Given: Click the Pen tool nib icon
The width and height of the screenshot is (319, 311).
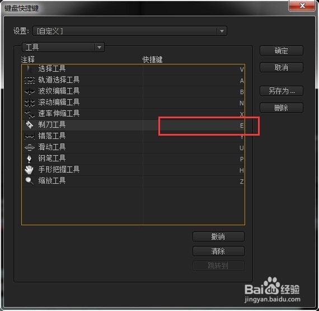Looking at the screenshot, I should click(x=29, y=159).
